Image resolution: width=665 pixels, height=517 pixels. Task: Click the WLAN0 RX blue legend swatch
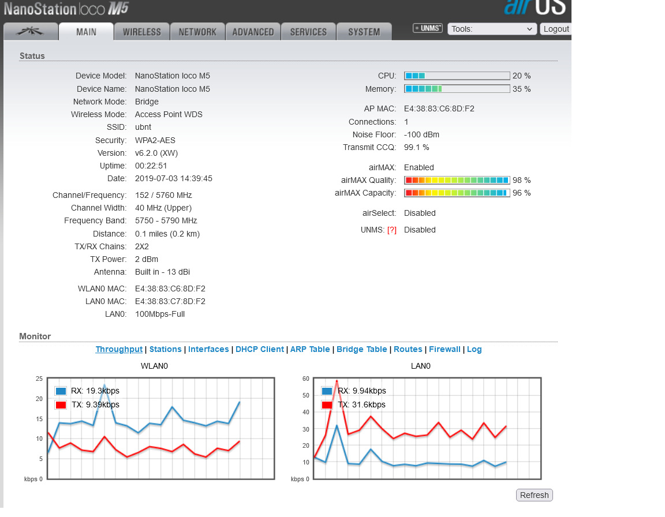pos(61,391)
